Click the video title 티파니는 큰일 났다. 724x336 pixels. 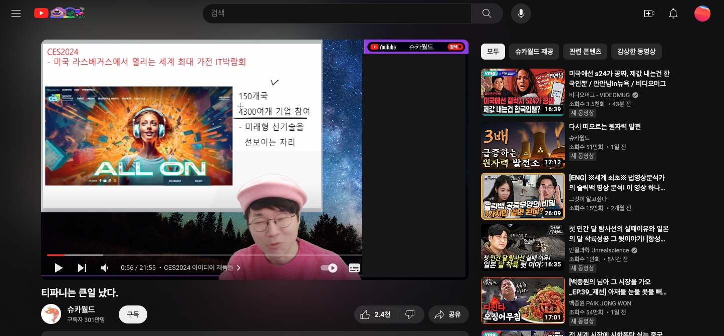click(x=80, y=292)
